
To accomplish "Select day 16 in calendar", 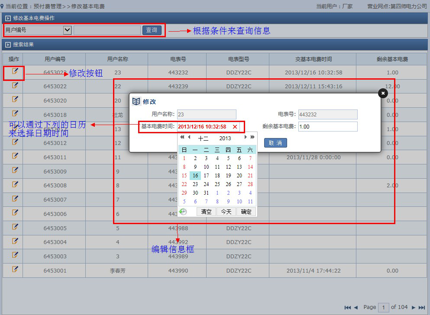I will point(195,176).
